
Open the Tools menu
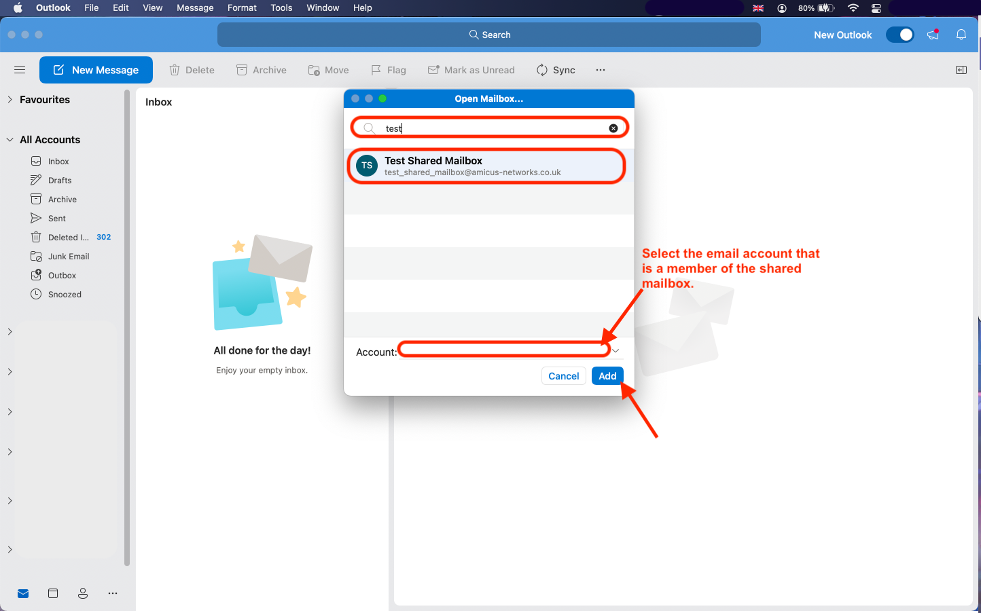coord(281,8)
